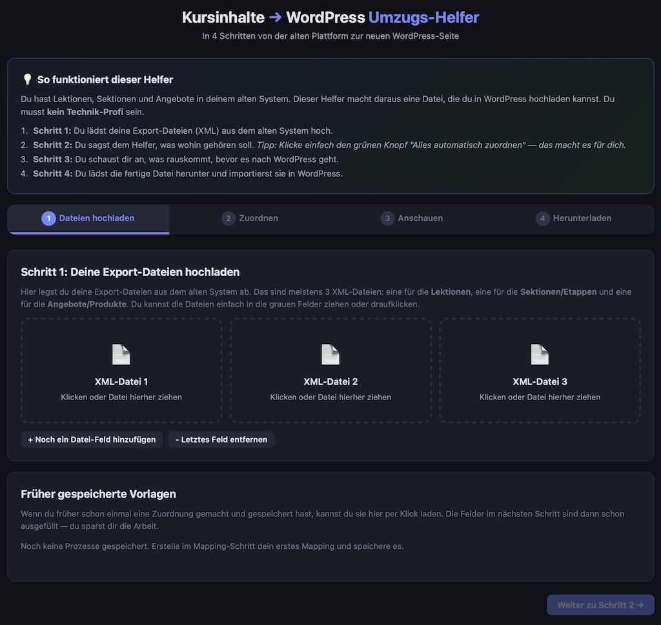Screen dimensions: 661x625
Task: Click the Schritt 2 instruction with the Tipp
Action: (x=330, y=145)
